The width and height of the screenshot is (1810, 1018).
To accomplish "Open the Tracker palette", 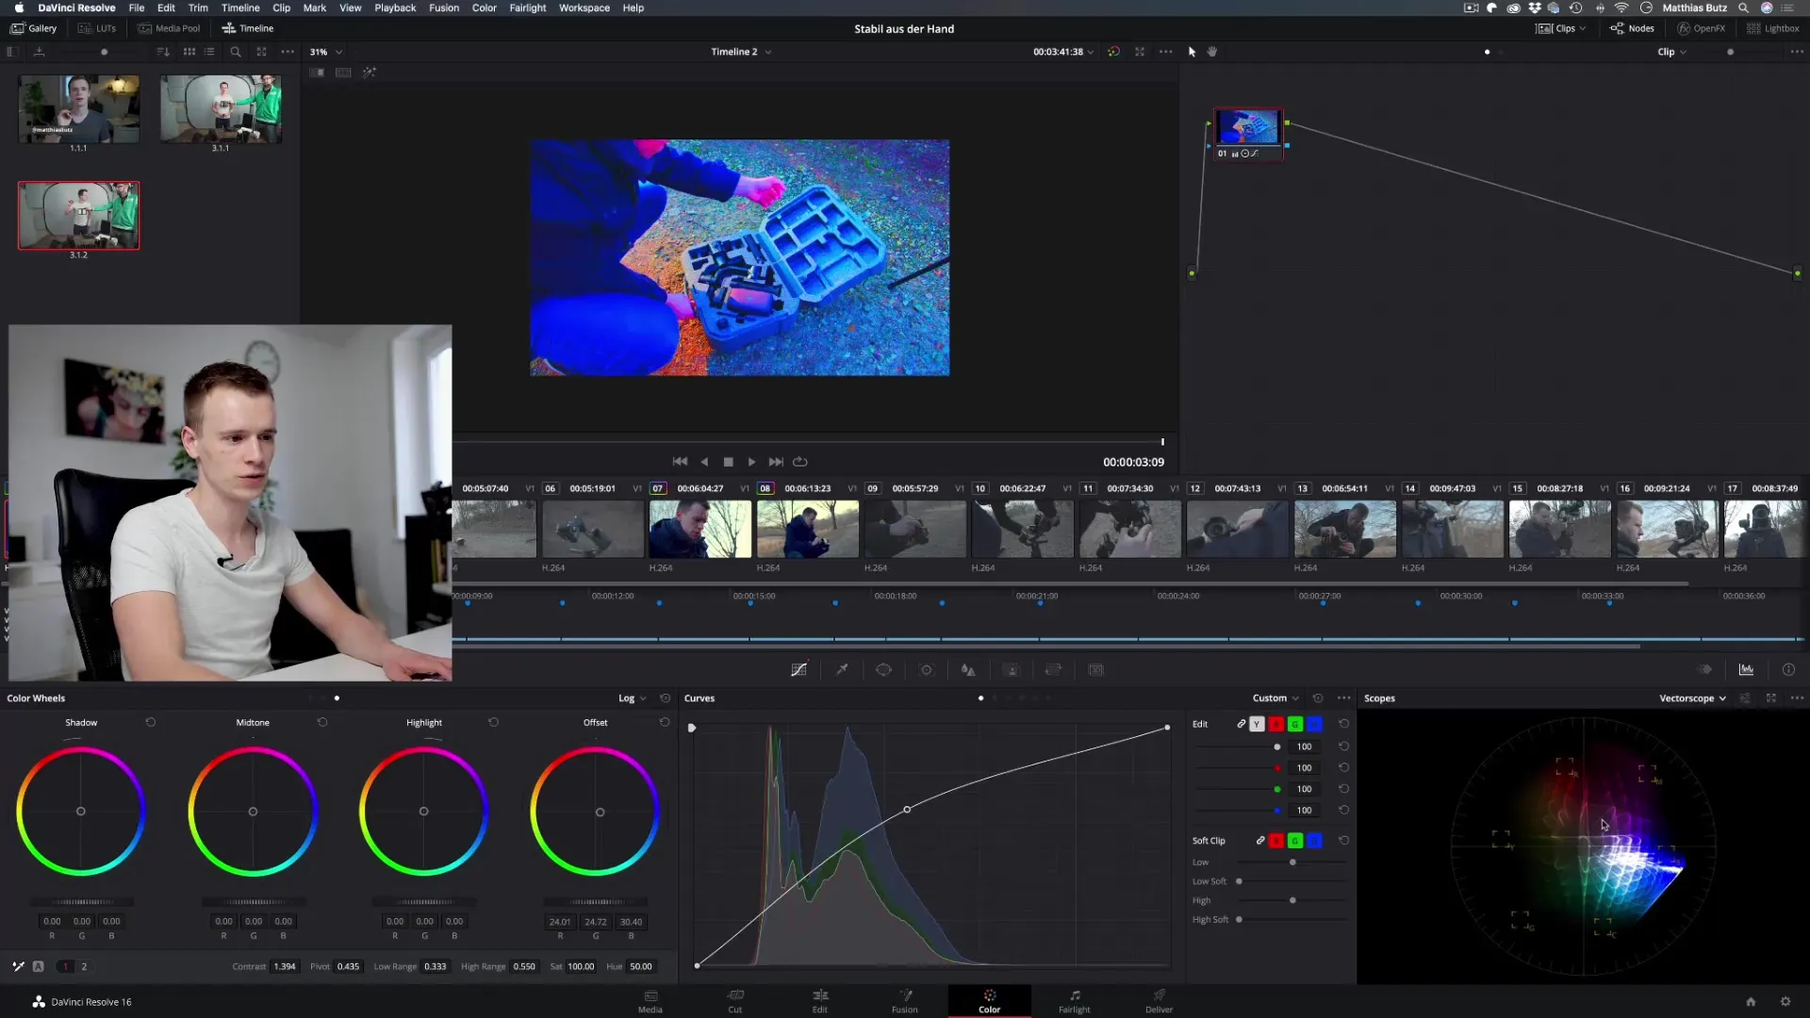I will coord(927,669).
